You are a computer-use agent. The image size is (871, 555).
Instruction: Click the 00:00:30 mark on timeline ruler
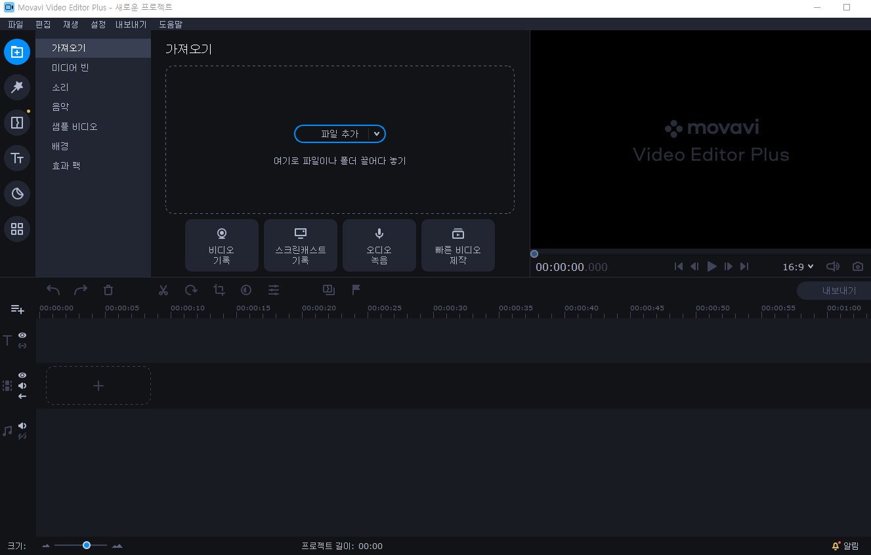tap(450, 308)
